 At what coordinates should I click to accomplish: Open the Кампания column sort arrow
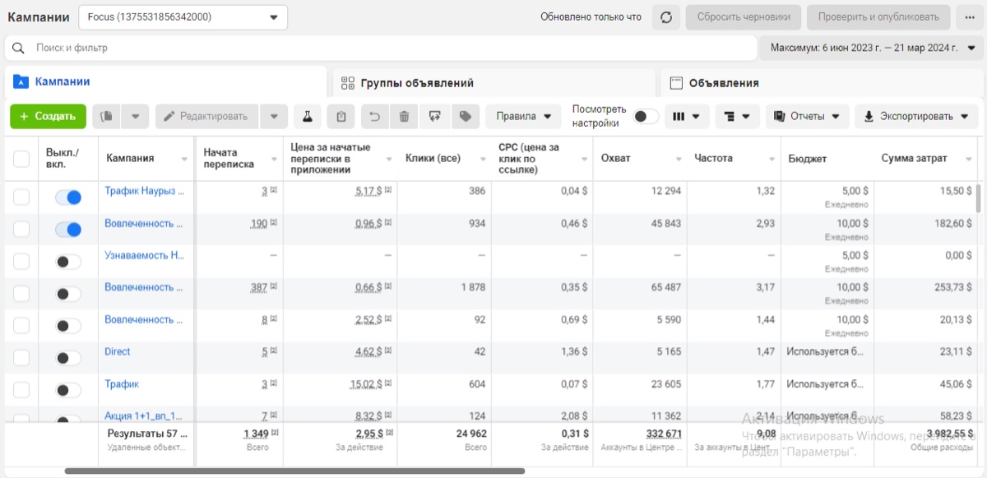pos(184,159)
